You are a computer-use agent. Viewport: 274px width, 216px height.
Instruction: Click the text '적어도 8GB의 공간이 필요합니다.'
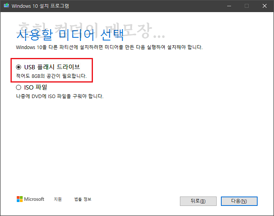[x=52, y=76]
